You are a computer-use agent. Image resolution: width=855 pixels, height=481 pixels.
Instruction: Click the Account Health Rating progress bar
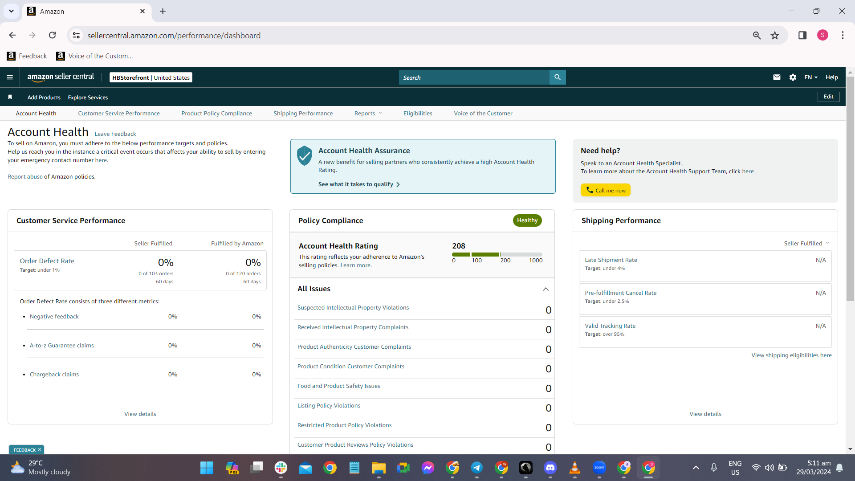497,255
